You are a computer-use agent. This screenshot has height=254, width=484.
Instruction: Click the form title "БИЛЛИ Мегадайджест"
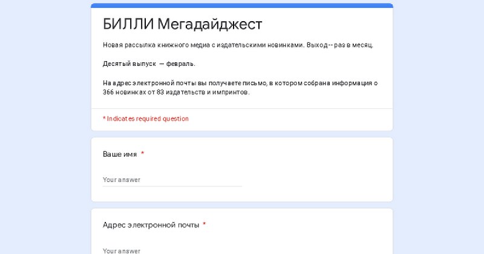point(183,24)
